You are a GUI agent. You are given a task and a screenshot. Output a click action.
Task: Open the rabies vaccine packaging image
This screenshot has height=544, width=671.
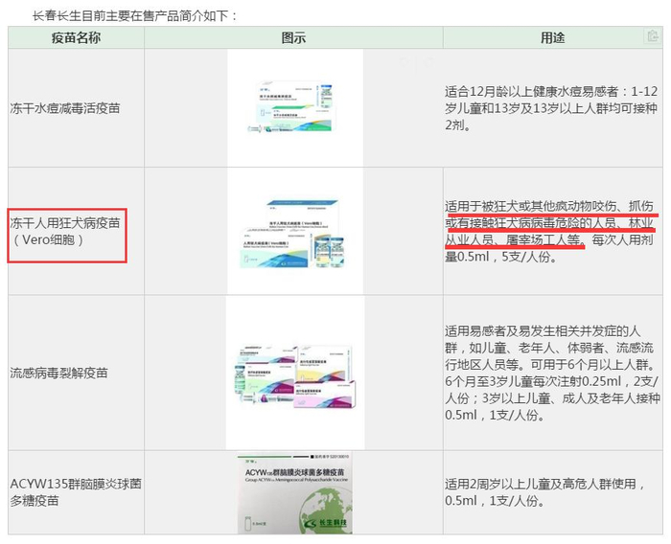(x=295, y=231)
